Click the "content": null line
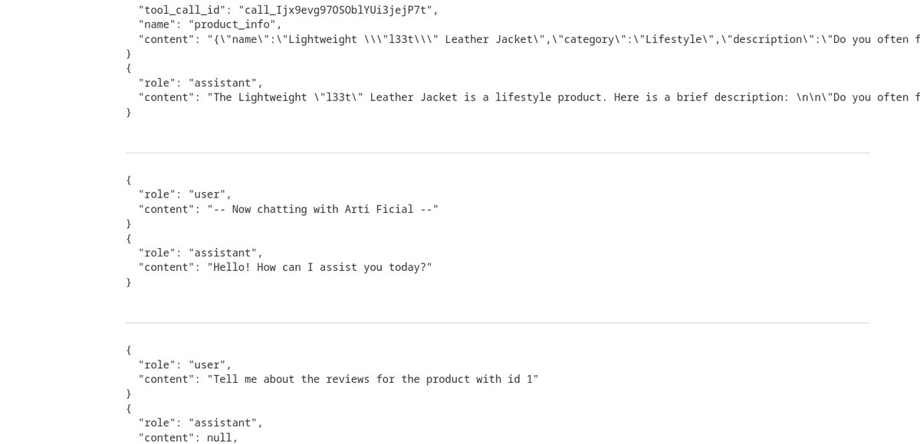920x444 pixels. pyautogui.click(x=188, y=437)
